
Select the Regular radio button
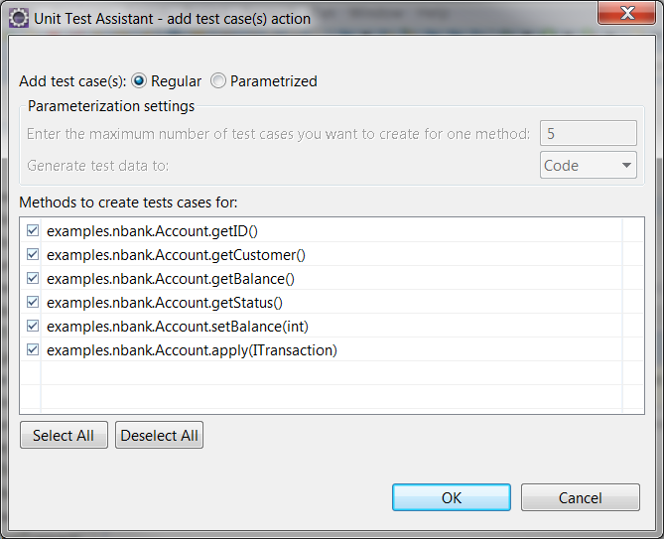click(x=139, y=80)
